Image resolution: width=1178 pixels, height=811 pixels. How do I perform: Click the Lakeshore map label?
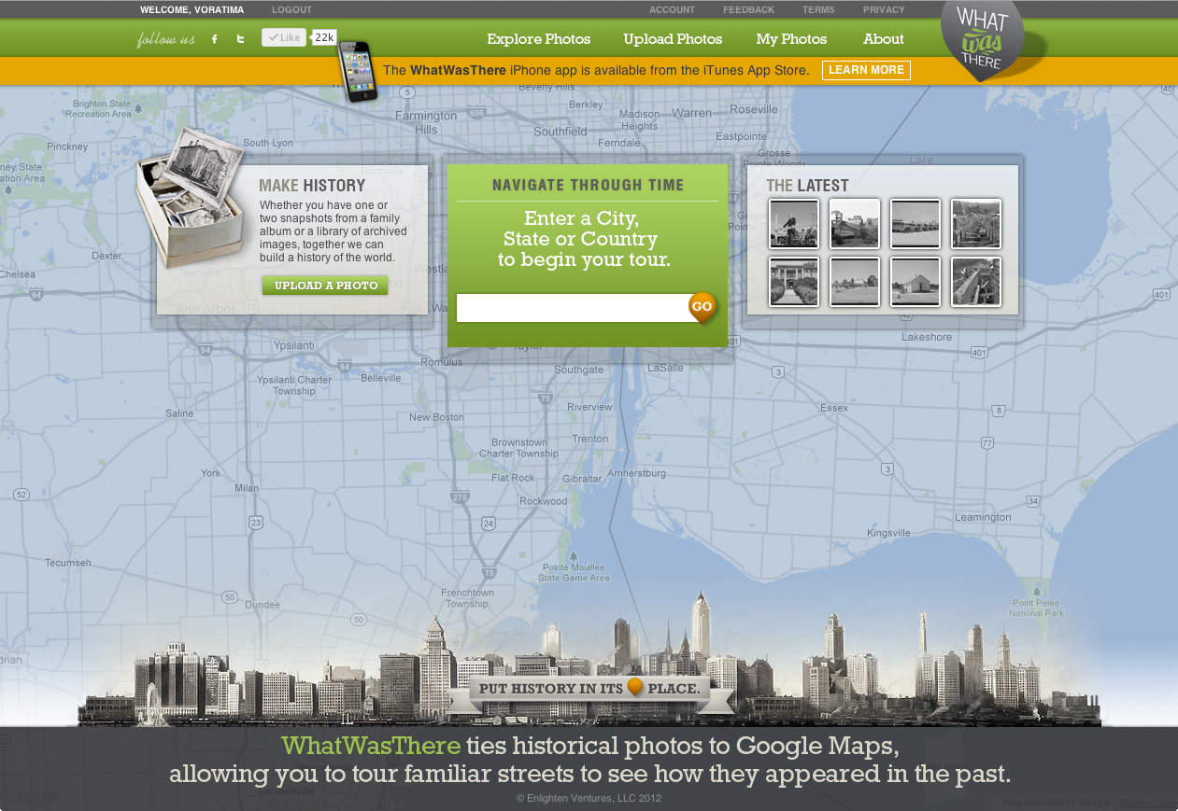coord(927,337)
